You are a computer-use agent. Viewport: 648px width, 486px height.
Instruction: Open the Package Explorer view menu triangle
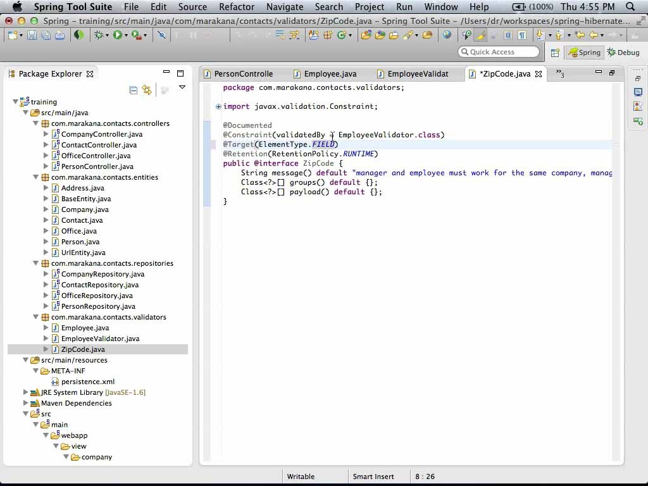coord(182,87)
